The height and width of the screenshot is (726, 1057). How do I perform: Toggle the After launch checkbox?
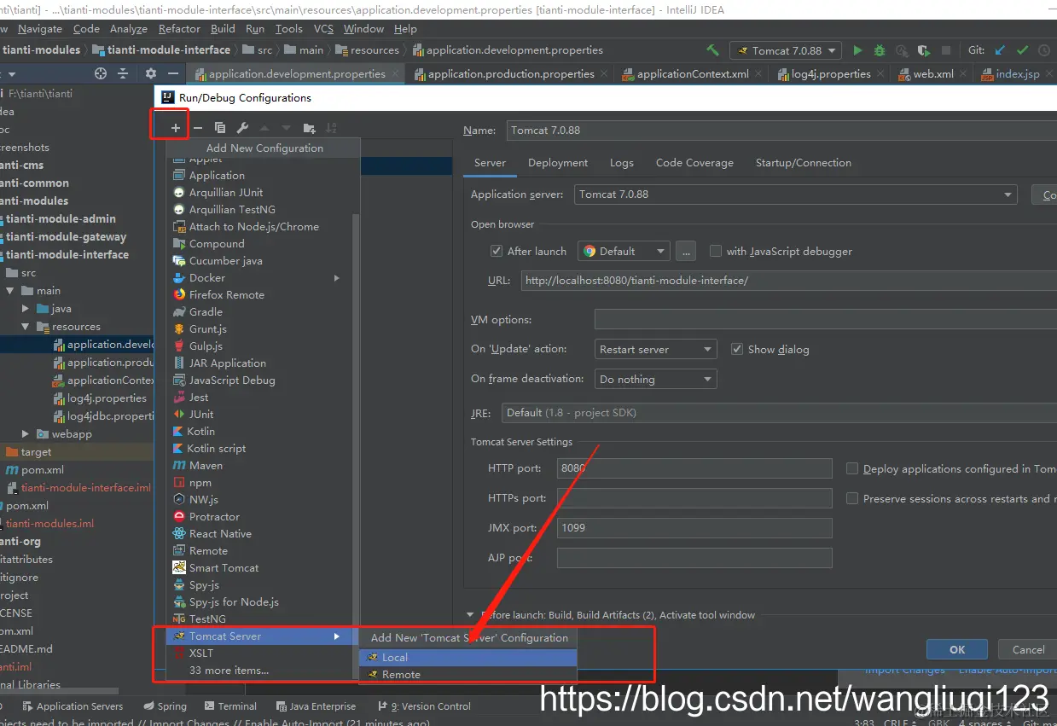[497, 251]
